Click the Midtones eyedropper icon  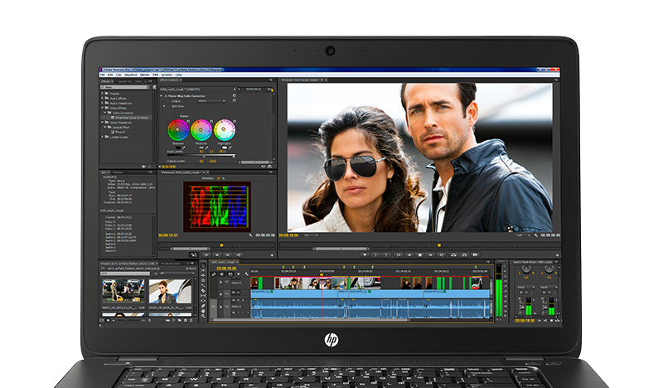point(206,148)
